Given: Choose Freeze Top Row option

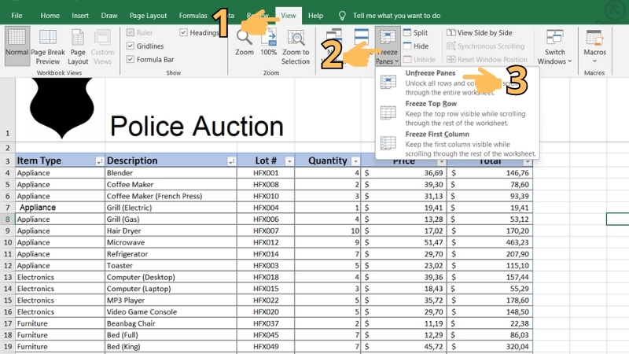Looking at the screenshot, I should click(430, 104).
